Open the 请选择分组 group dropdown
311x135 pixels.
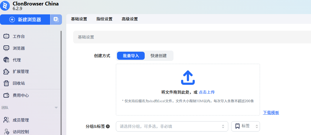click(172, 126)
